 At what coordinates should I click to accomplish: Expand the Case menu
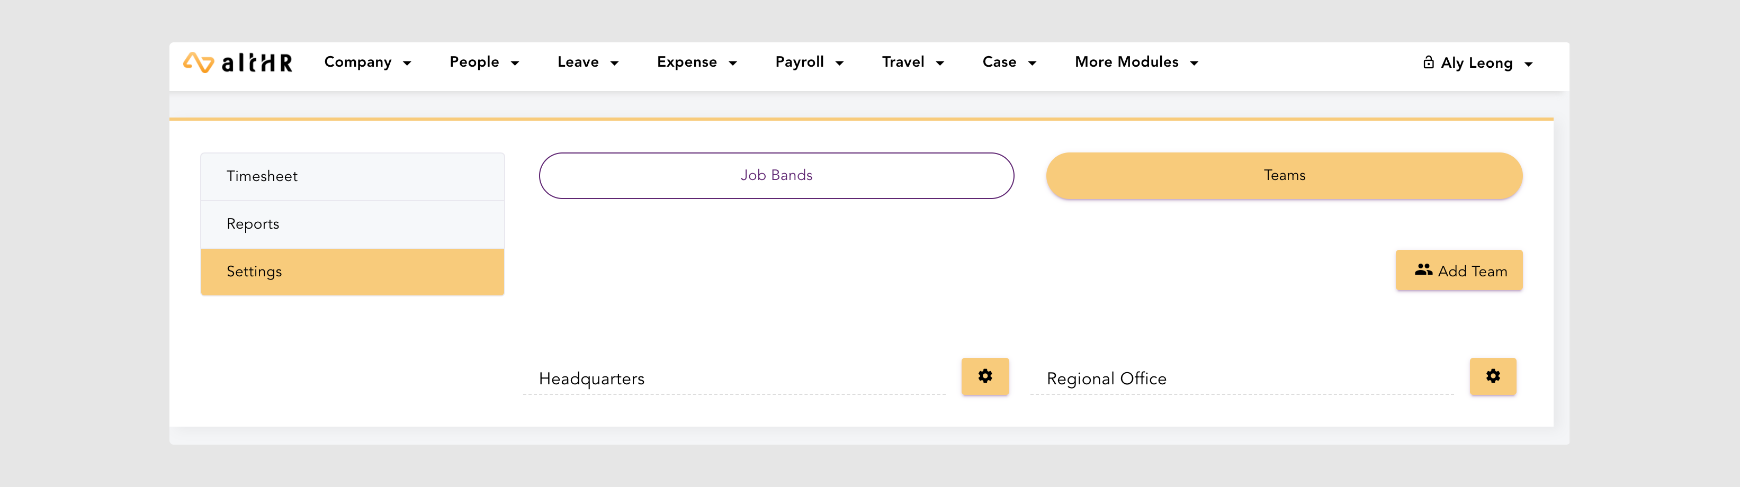coord(1009,63)
